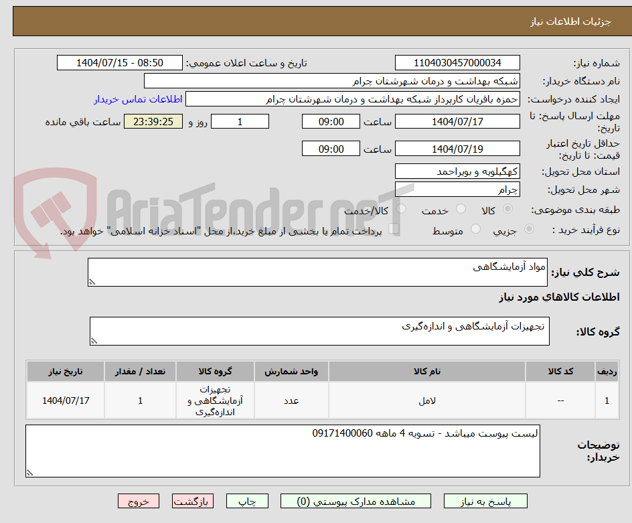This screenshot has height=523, width=632.
Task: Select the جزیي purchase process option
Action: coord(529,229)
